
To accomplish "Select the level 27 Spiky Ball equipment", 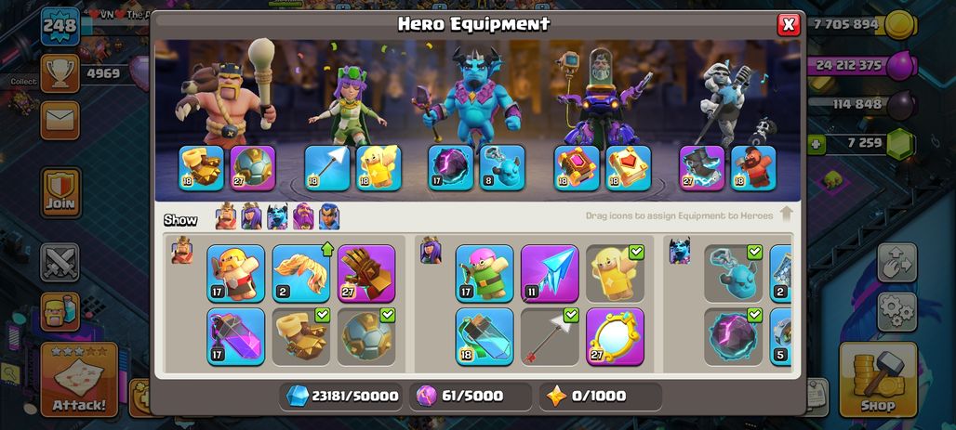I will [x=252, y=167].
